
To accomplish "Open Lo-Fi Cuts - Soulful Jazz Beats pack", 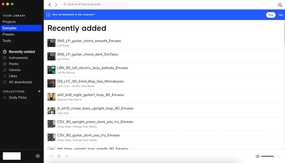I will pos(76,86).
